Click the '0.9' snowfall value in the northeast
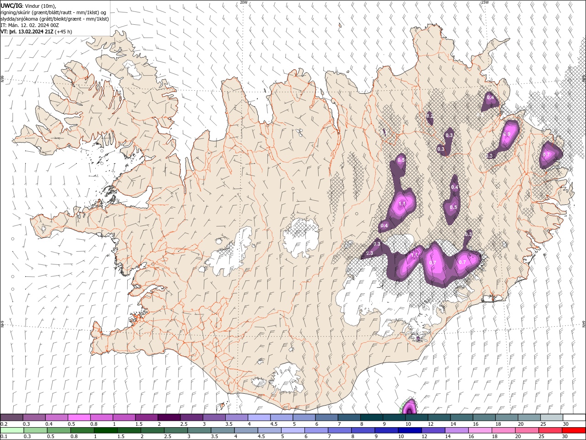 (x=506, y=134)
